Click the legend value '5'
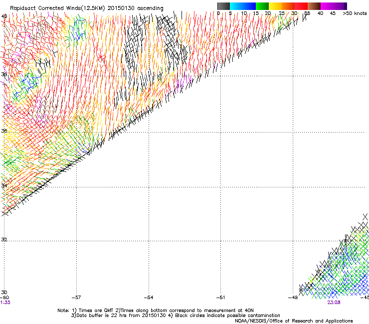 click(x=230, y=13)
